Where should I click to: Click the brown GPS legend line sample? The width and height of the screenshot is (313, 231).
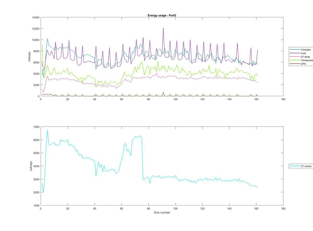point(295,64)
